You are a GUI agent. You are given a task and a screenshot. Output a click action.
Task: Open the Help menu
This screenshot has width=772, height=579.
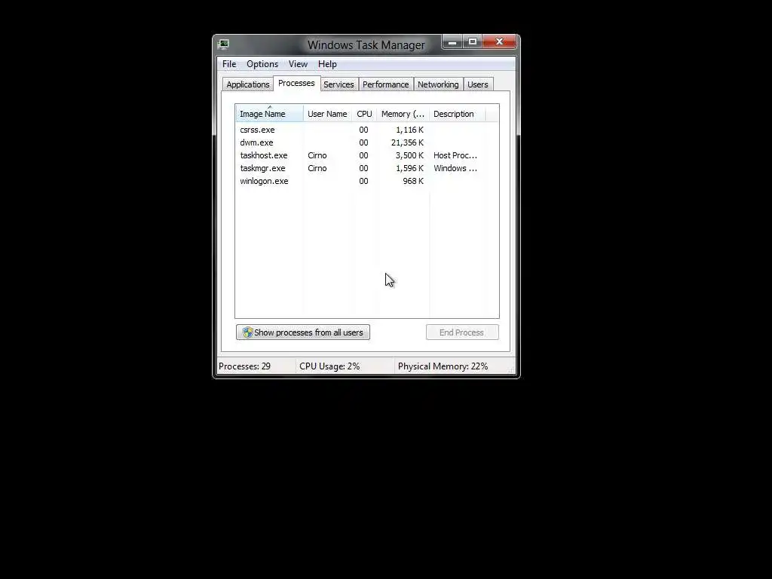[327, 64]
